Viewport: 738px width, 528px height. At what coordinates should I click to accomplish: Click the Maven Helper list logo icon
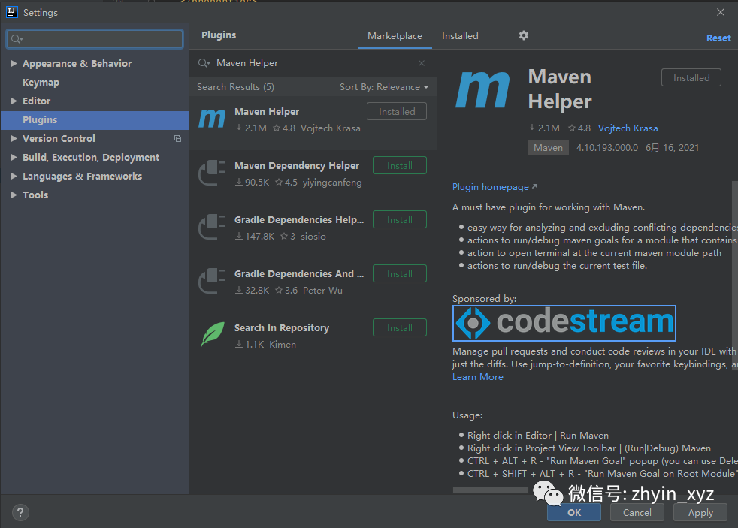click(x=212, y=118)
